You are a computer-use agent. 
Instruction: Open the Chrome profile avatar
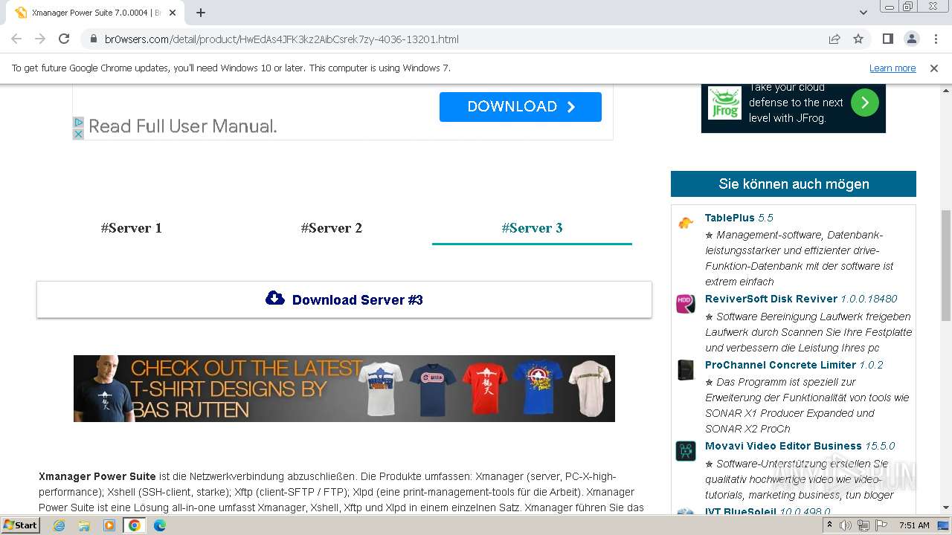[911, 39]
